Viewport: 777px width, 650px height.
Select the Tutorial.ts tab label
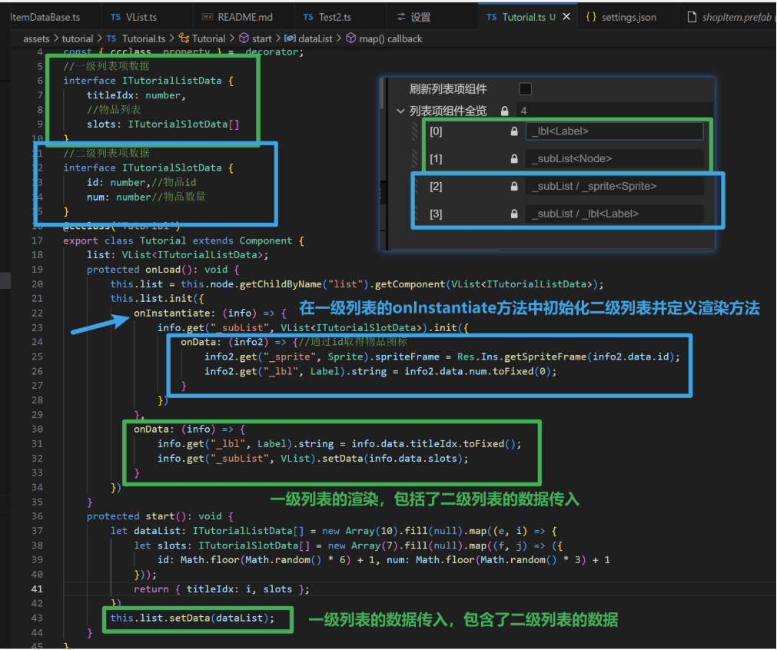[x=524, y=18]
